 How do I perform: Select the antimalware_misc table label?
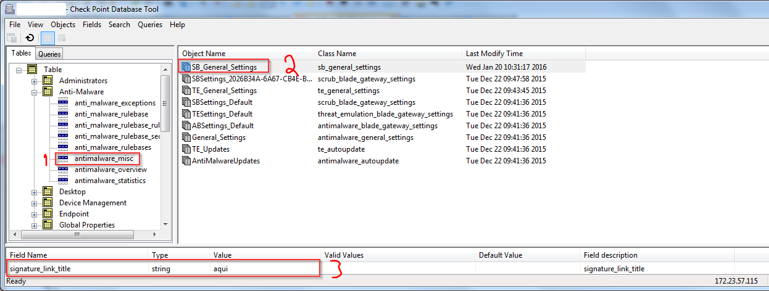(x=104, y=158)
